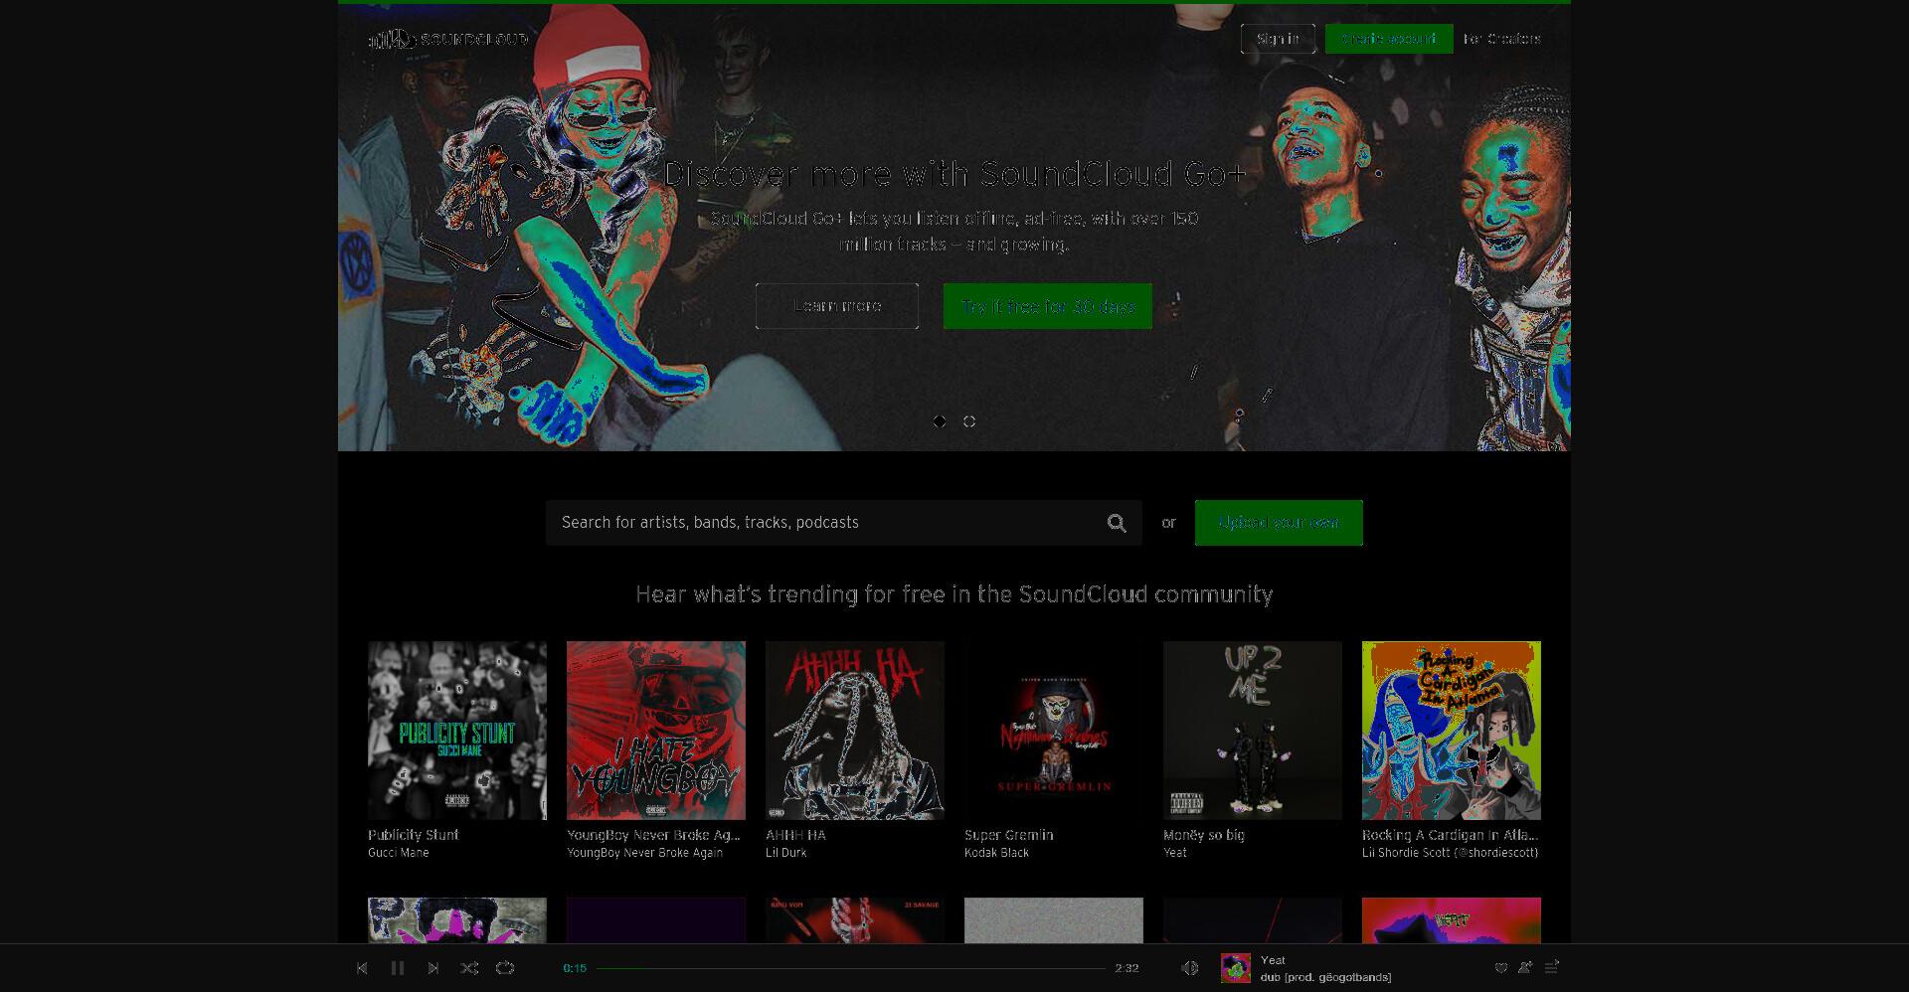Click the Super Gremlin track title
Image resolution: width=1909 pixels, height=992 pixels.
pos(1009,835)
